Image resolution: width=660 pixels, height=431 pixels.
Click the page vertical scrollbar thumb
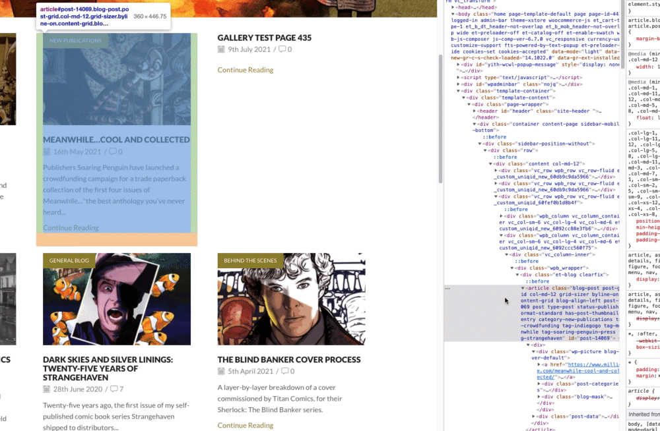point(441,119)
